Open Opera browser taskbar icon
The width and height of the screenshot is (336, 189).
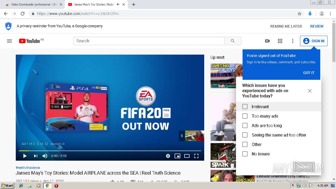pyautogui.click(x=56, y=186)
